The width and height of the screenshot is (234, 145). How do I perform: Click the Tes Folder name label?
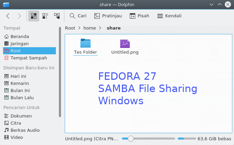[x=85, y=52]
